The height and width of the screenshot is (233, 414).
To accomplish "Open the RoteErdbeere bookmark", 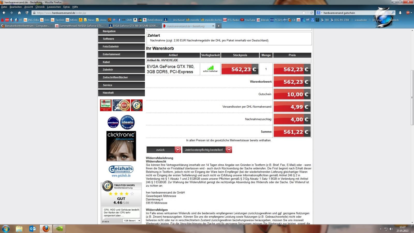I will pyautogui.click(x=153, y=20).
